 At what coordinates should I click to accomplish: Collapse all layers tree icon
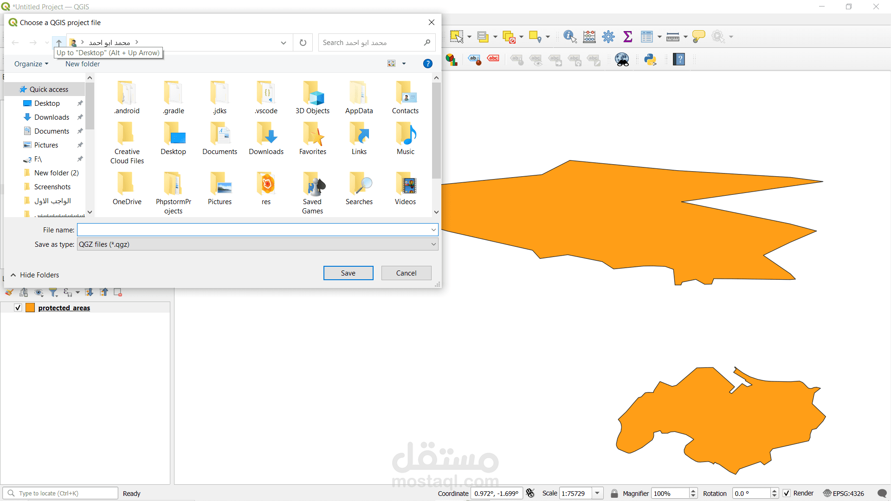click(x=104, y=292)
